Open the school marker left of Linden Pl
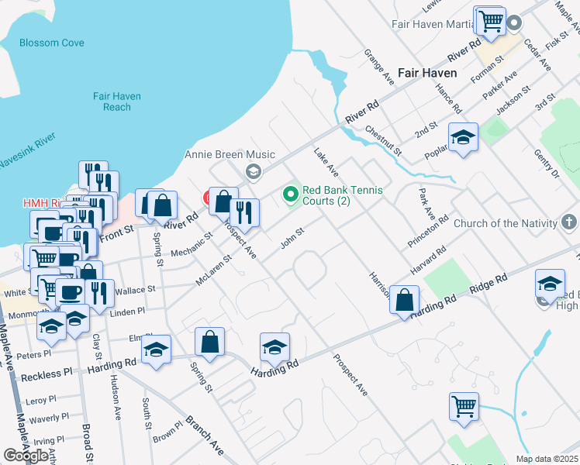580x465 pixels. pos(75,319)
